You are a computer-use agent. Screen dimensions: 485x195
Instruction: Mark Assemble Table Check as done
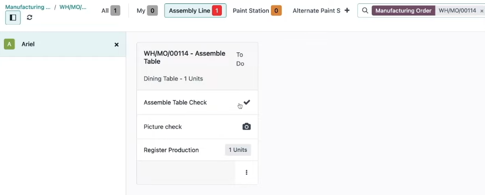[247, 102]
